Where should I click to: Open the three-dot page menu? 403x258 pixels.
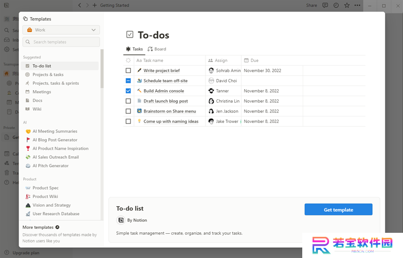click(357, 5)
